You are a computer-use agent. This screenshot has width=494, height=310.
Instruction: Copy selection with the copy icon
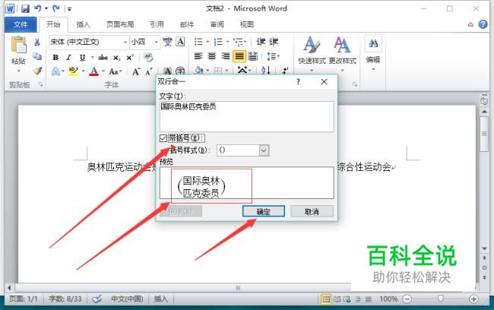[x=37, y=56]
